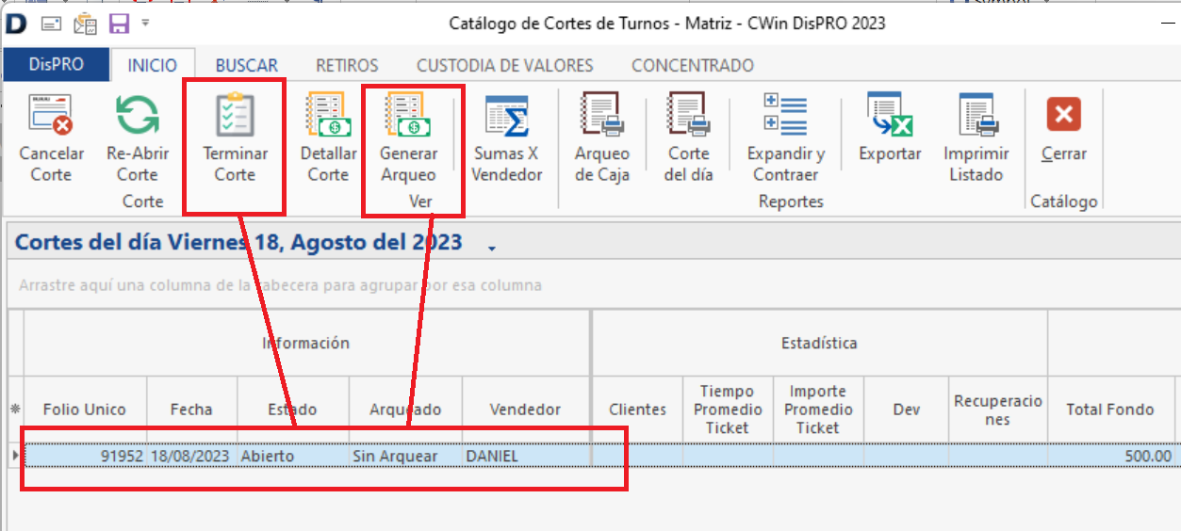Click the Re-Abrir Corte icon
The height and width of the screenshot is (531, 1181).
click(138, 115)
